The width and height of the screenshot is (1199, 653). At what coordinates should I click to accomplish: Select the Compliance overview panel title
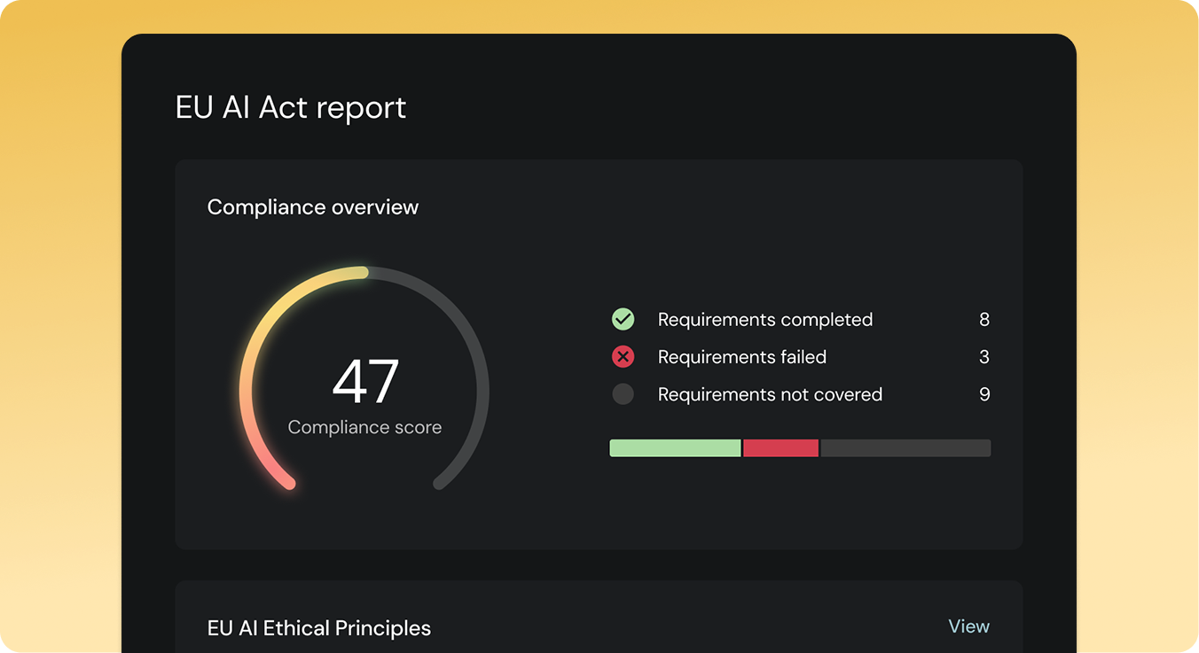(x=312, y=206)
